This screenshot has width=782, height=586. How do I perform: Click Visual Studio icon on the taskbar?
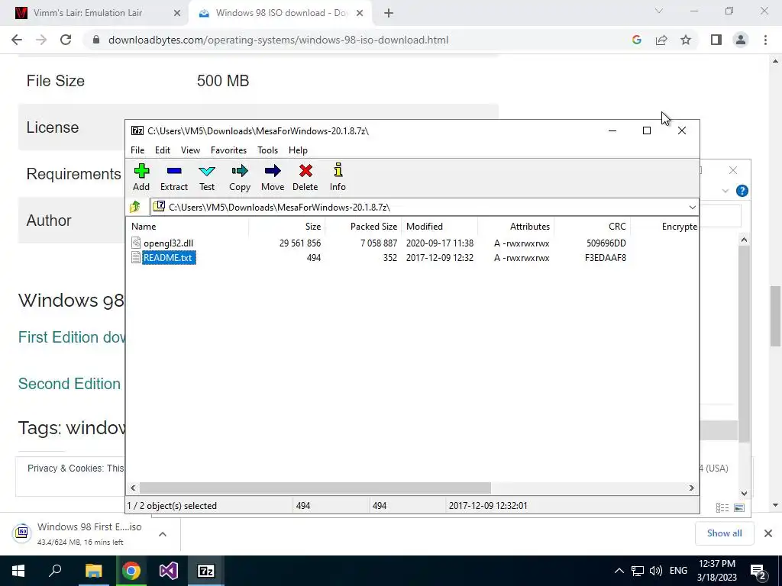[169, 571]
